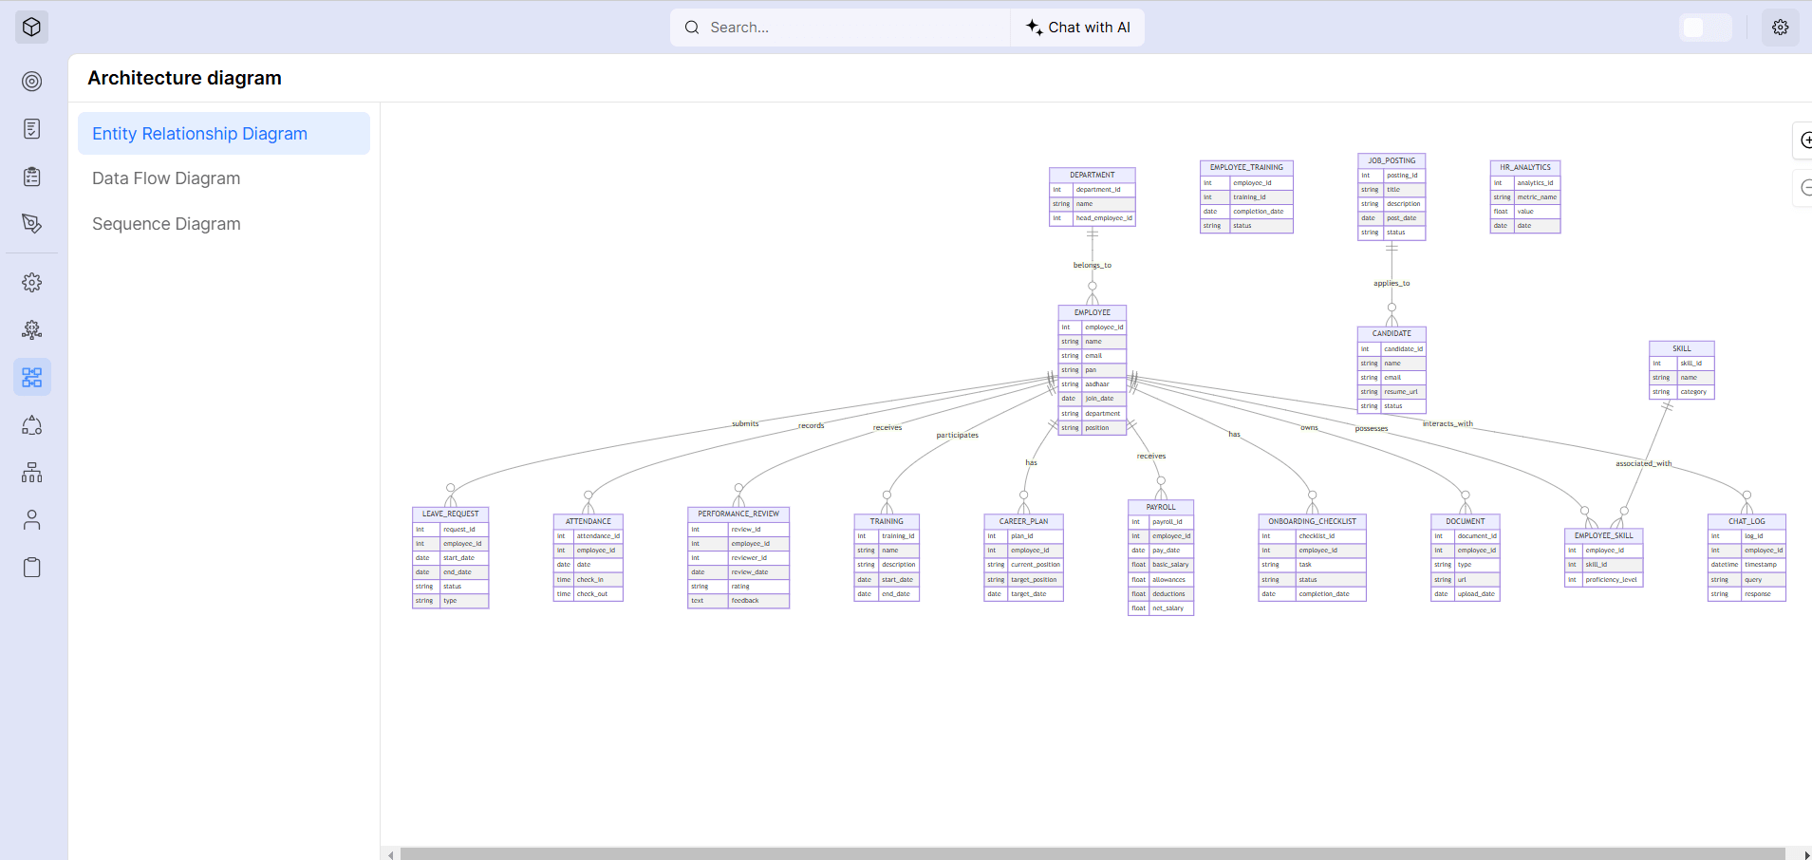Click the submits relationship label
The image size is (1812, 860).
[x=745, y=423]
